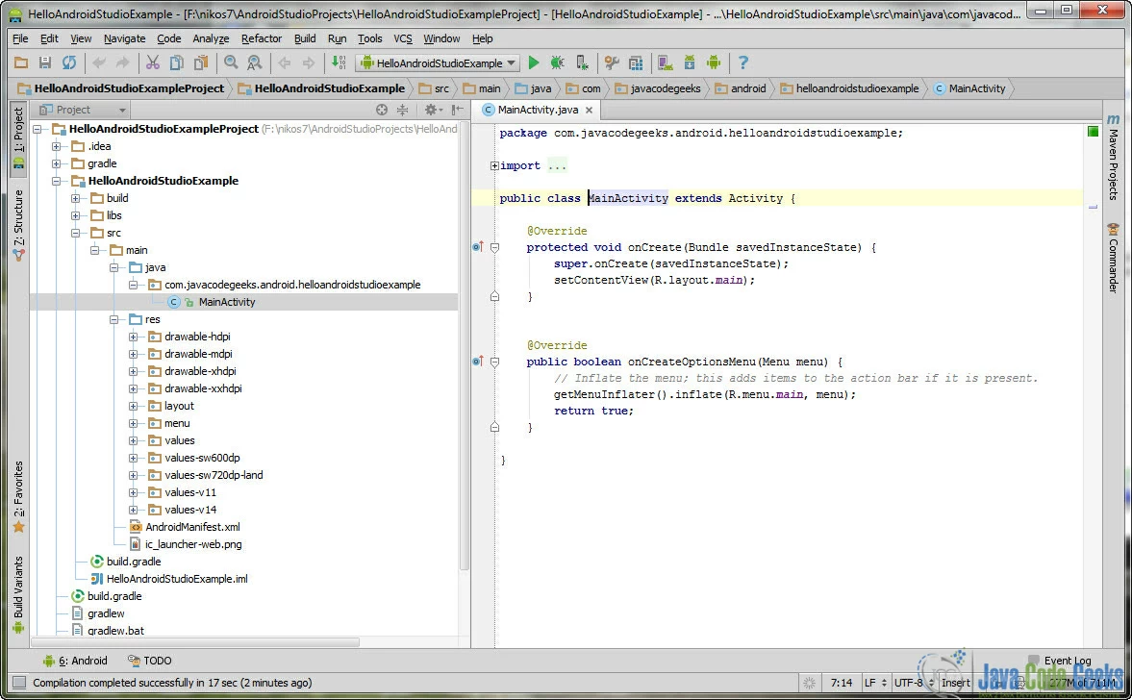1132x700 pixels.
Task: Click the navigate Back arrow icon
Action: click(285, 62)
